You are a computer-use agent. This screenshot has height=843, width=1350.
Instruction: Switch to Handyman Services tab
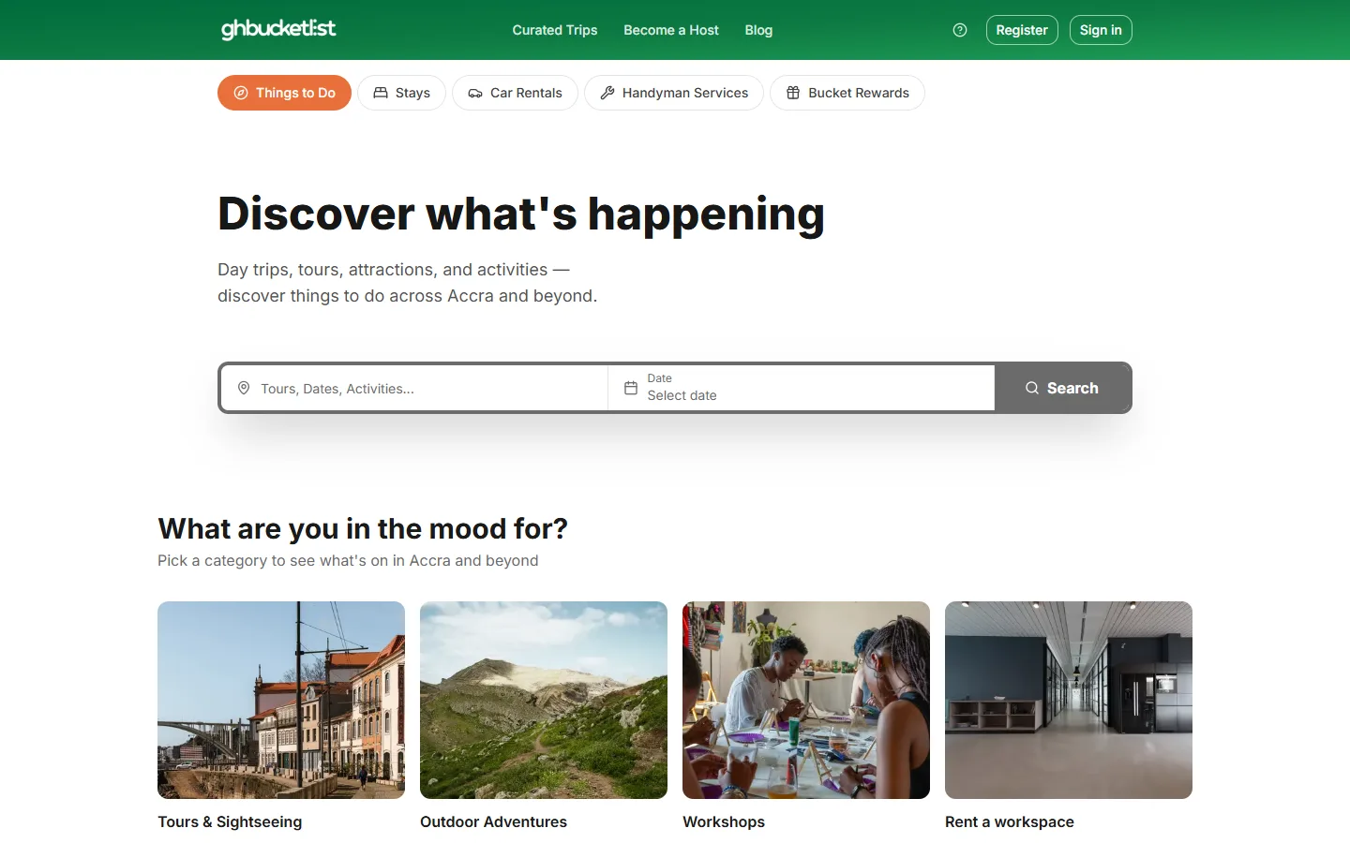click(x=674, y=93)
